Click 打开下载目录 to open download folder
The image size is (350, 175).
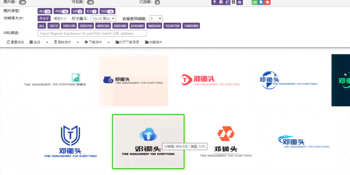click(127, 42)
